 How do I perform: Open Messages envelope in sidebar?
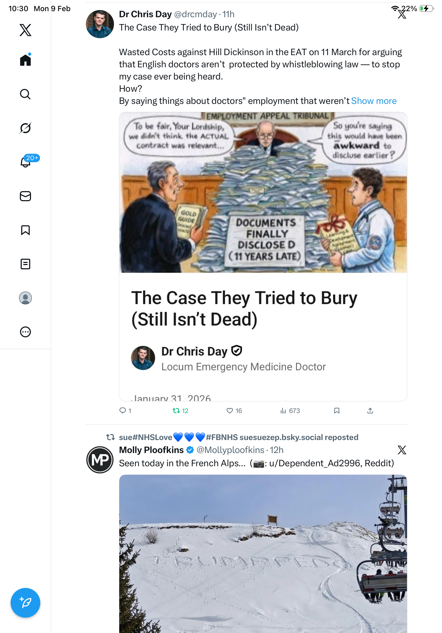(x=25, y=196)
